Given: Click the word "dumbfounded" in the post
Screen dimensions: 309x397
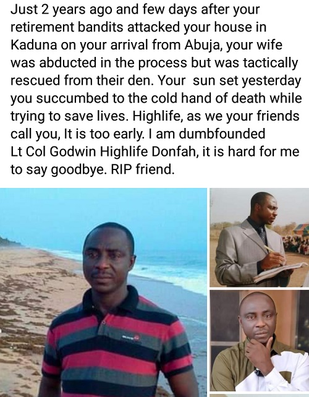Looking at the screenshot, I should [x=222, y=134].
